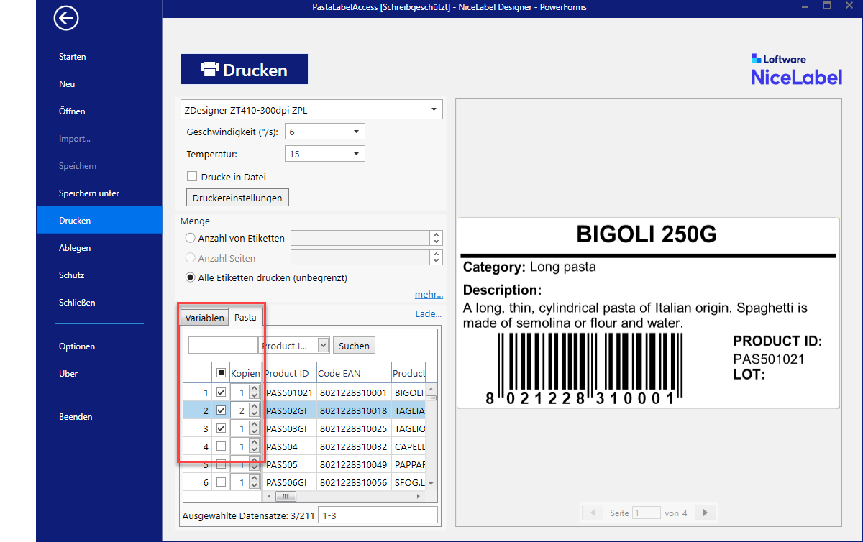This screenshot has height=542, width=863.
Task: Click the Kopien column header
Action: tap(245, 373)
